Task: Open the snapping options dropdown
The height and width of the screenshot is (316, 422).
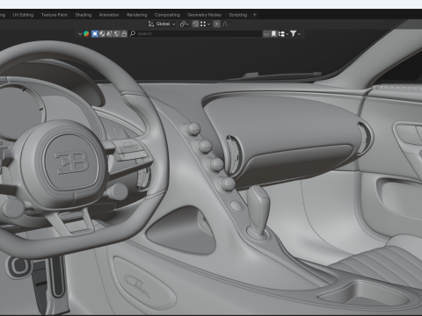Action: [205, 24]
